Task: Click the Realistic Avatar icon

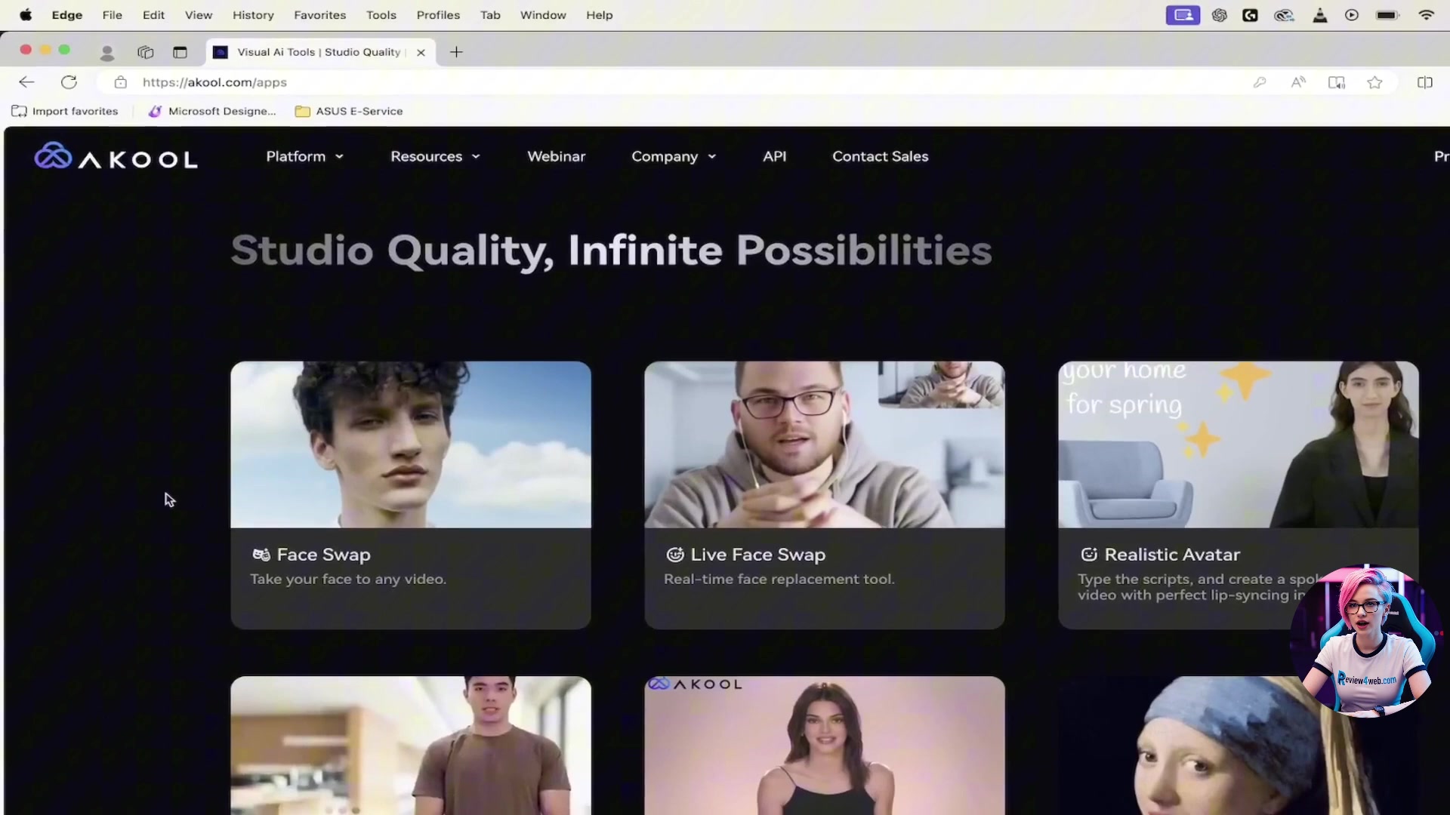Action: pos(1089,555)
